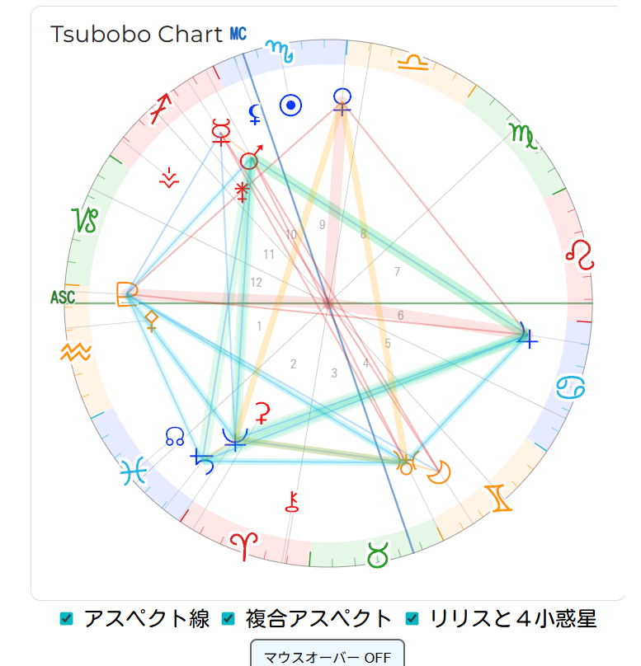Click the orange Pluto glyph near ASC
Viewport: 641px width, 666px height.
[126, 293]
